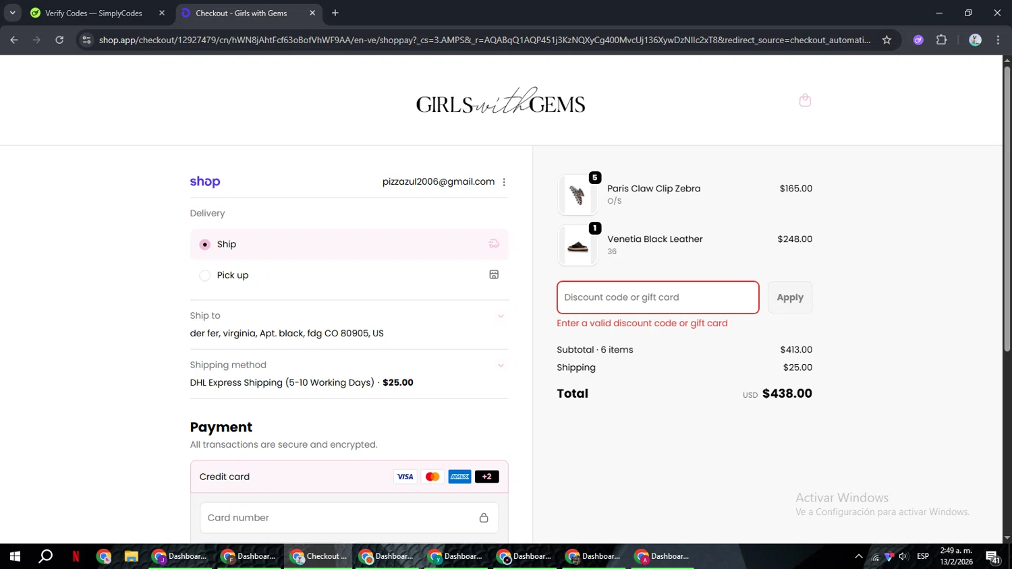Click the Visa card icon
The width and height of the screenshot is (1012, 569).
click(405, 477)
